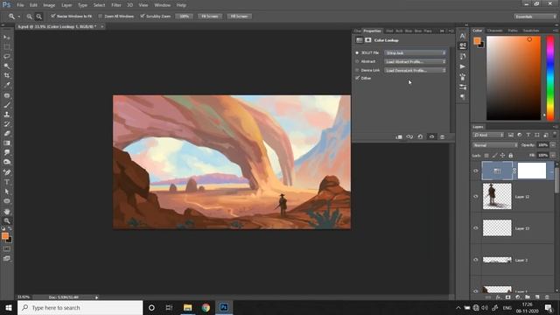
Task: Click reset to adjustment defaults icon
Action: 420,136
